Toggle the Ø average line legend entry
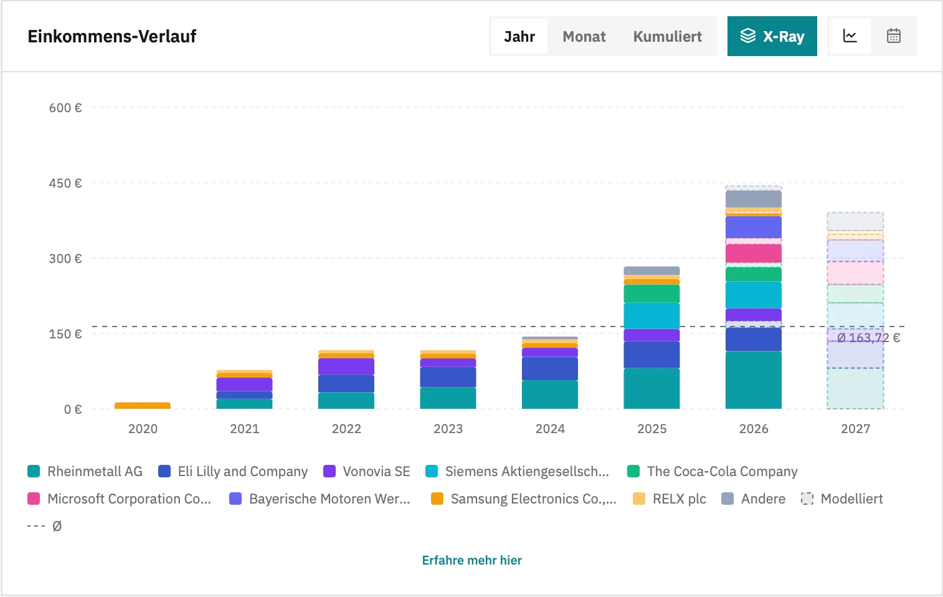The image size is (943, 597). [x=45, y=526]
